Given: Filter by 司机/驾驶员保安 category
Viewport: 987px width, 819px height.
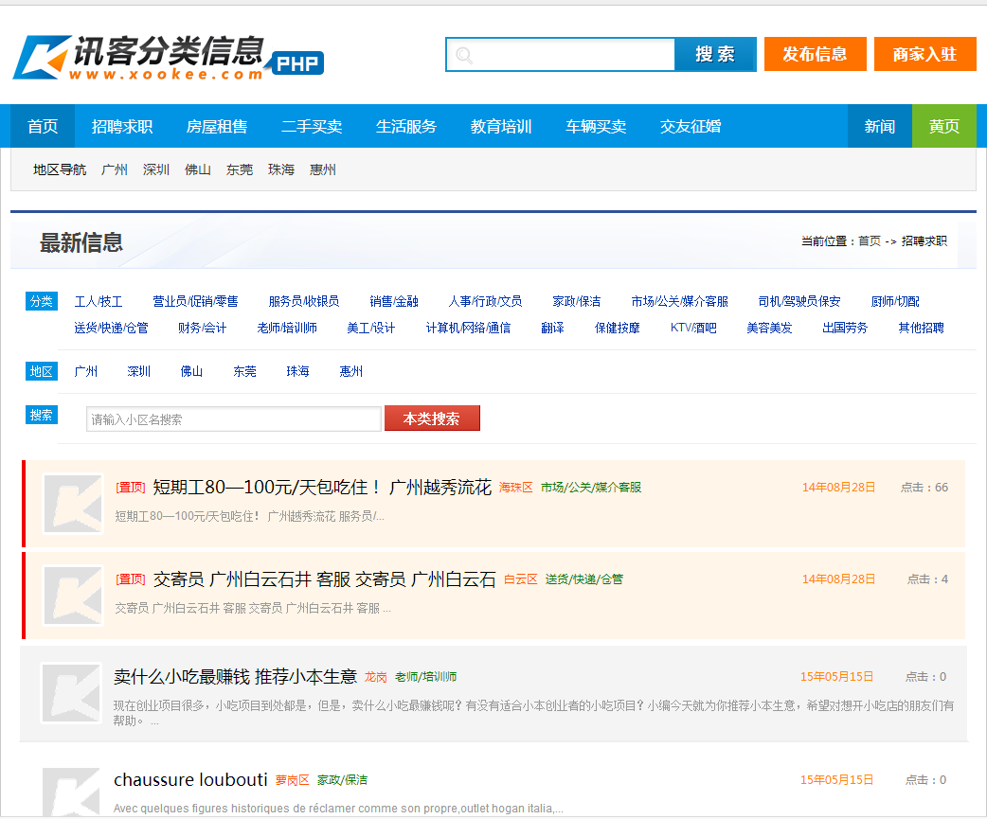Looking at the screenshot, I should [799, 301].
